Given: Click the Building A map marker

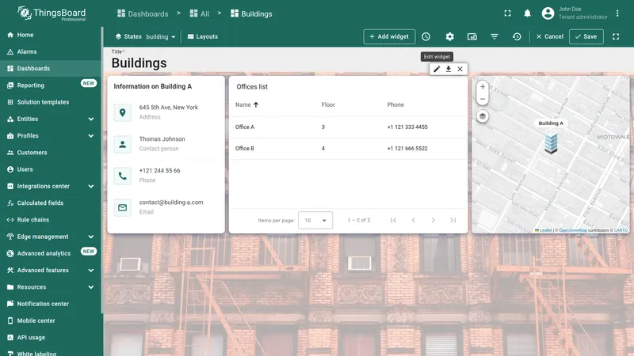Looking at the screenshot, I should tap(551, 143).
